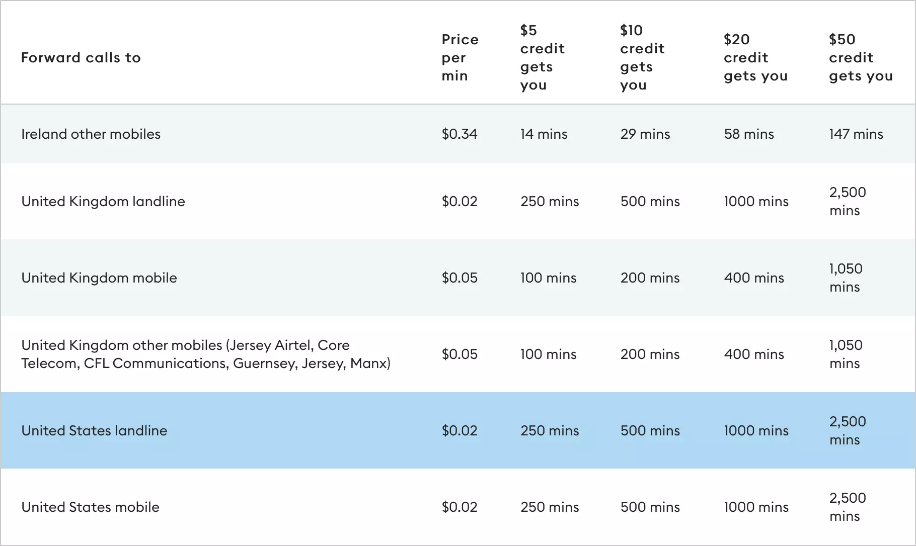Select the highlighted "United States landline" row
Image resolution: width=916 pixels, height=546 pixels.
click(94, 431)
